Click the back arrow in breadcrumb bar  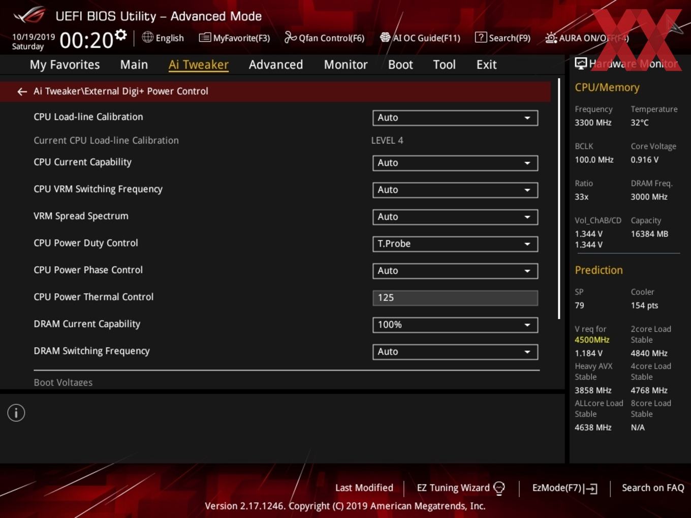coord(22,91)
